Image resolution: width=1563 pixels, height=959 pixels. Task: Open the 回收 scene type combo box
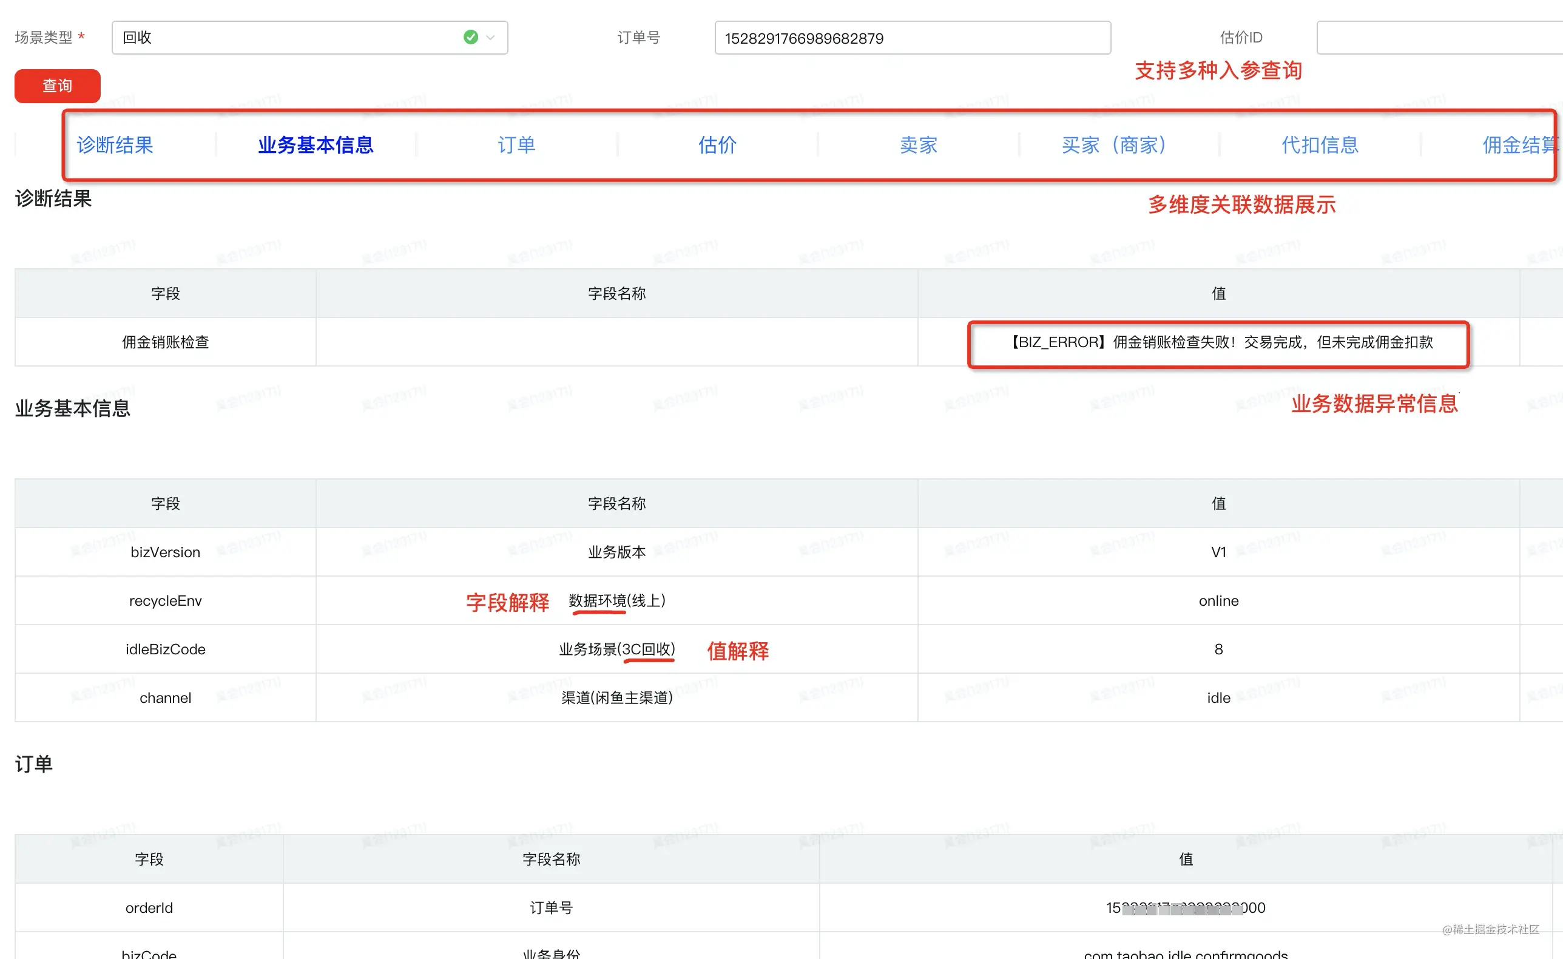click(309, 38)
